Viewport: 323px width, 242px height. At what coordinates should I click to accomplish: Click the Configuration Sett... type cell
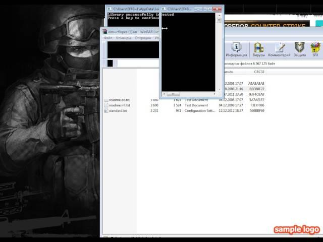tap(200, 111)
